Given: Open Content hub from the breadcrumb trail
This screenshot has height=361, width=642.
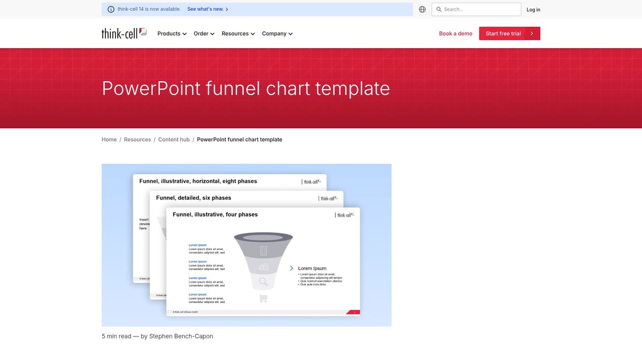Looking at the screenshot, I should point(173,139).
